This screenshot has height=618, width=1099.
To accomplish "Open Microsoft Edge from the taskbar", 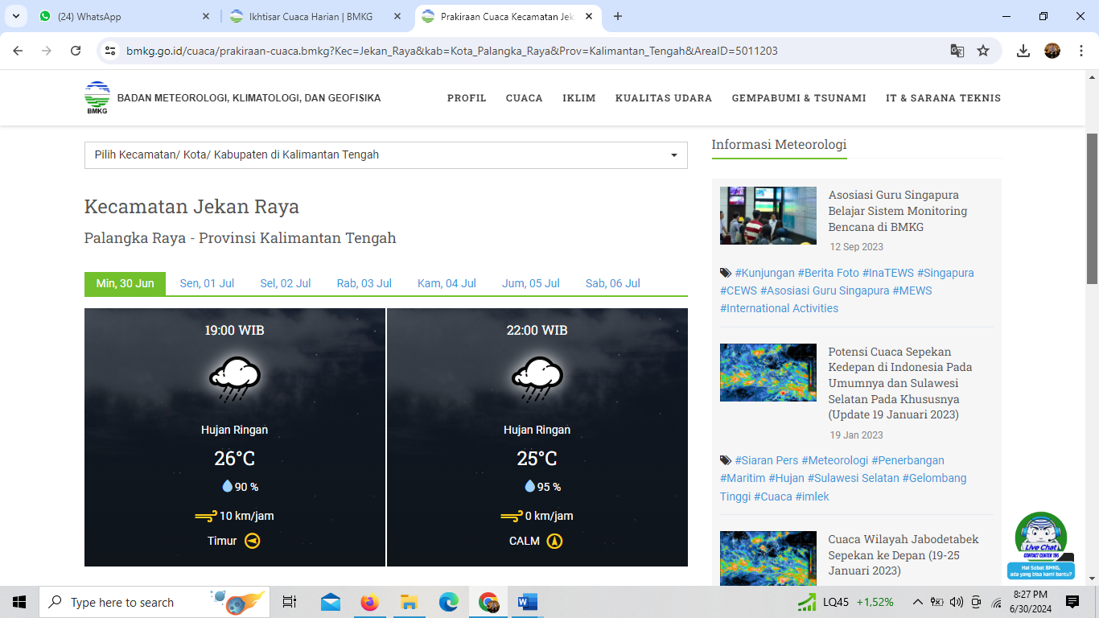I will point(448,602).
